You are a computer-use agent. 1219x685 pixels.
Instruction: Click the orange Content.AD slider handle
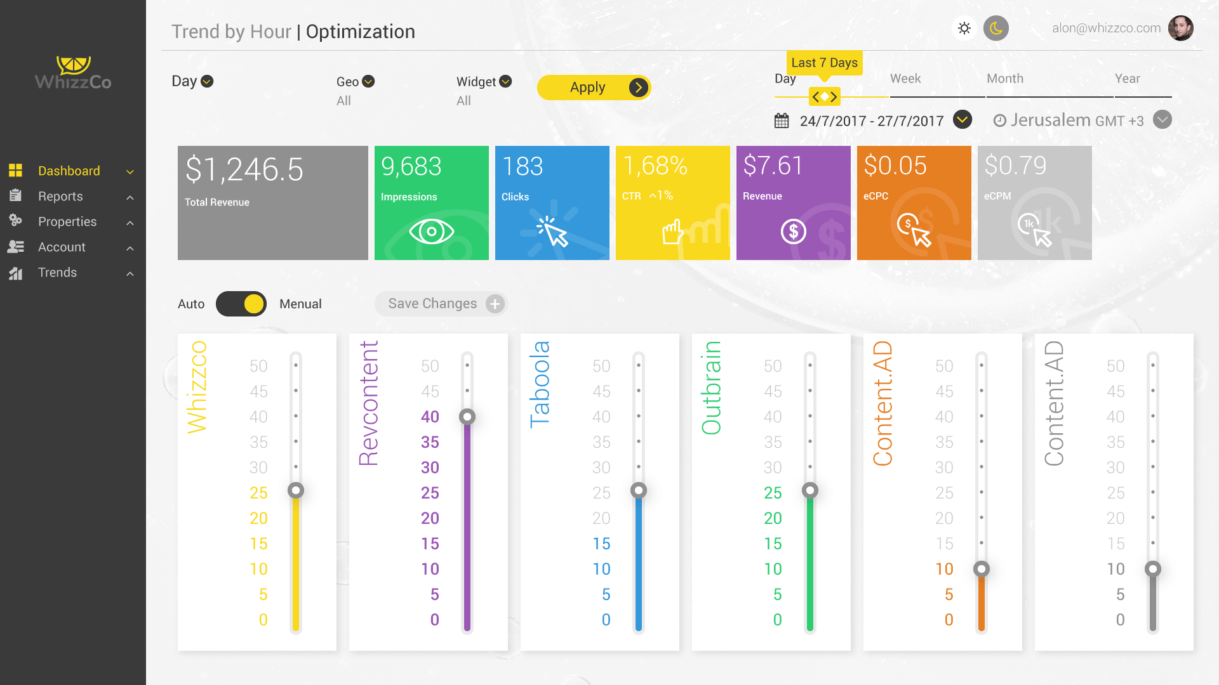(982, 569)
